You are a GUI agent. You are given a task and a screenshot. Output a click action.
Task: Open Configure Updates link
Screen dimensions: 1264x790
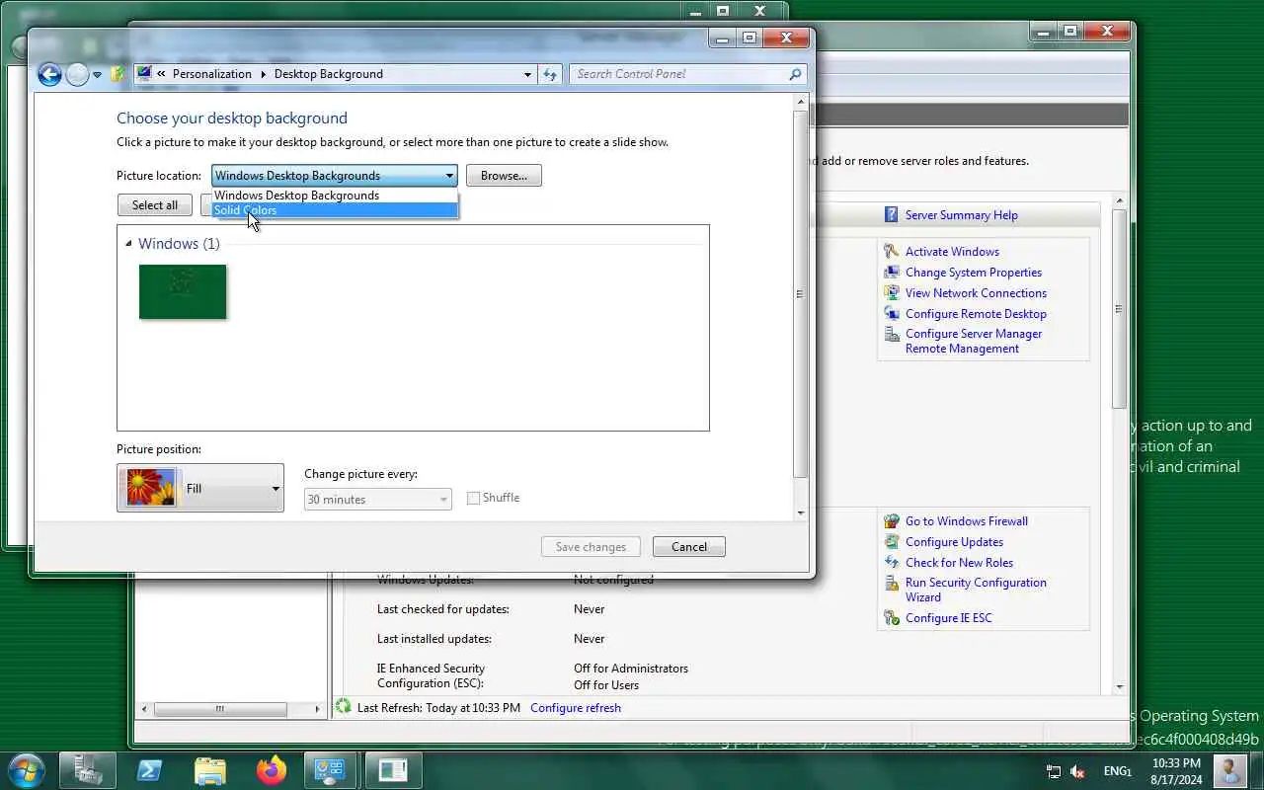click(954, 542)
